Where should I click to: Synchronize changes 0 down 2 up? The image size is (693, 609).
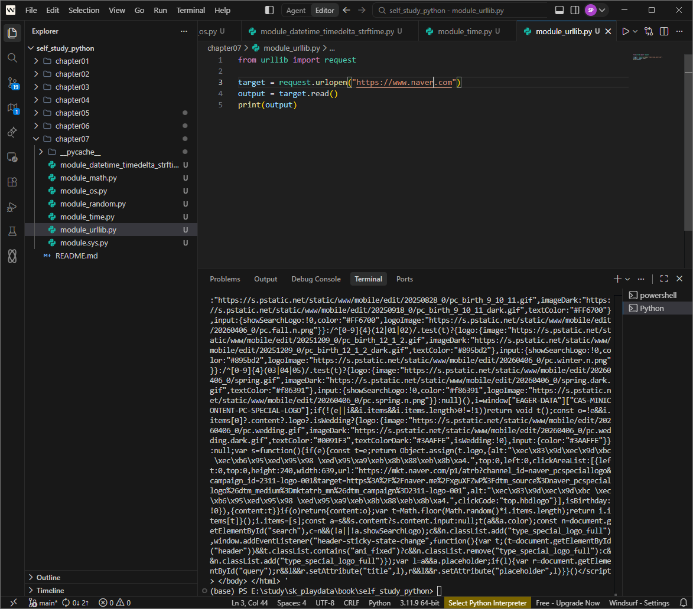[76, 603]
